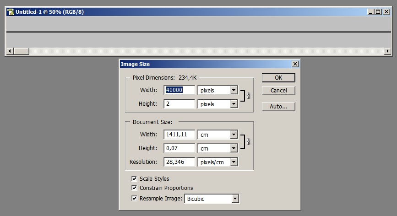Open the document height cm units dropdown

click(x=234, y=148)
